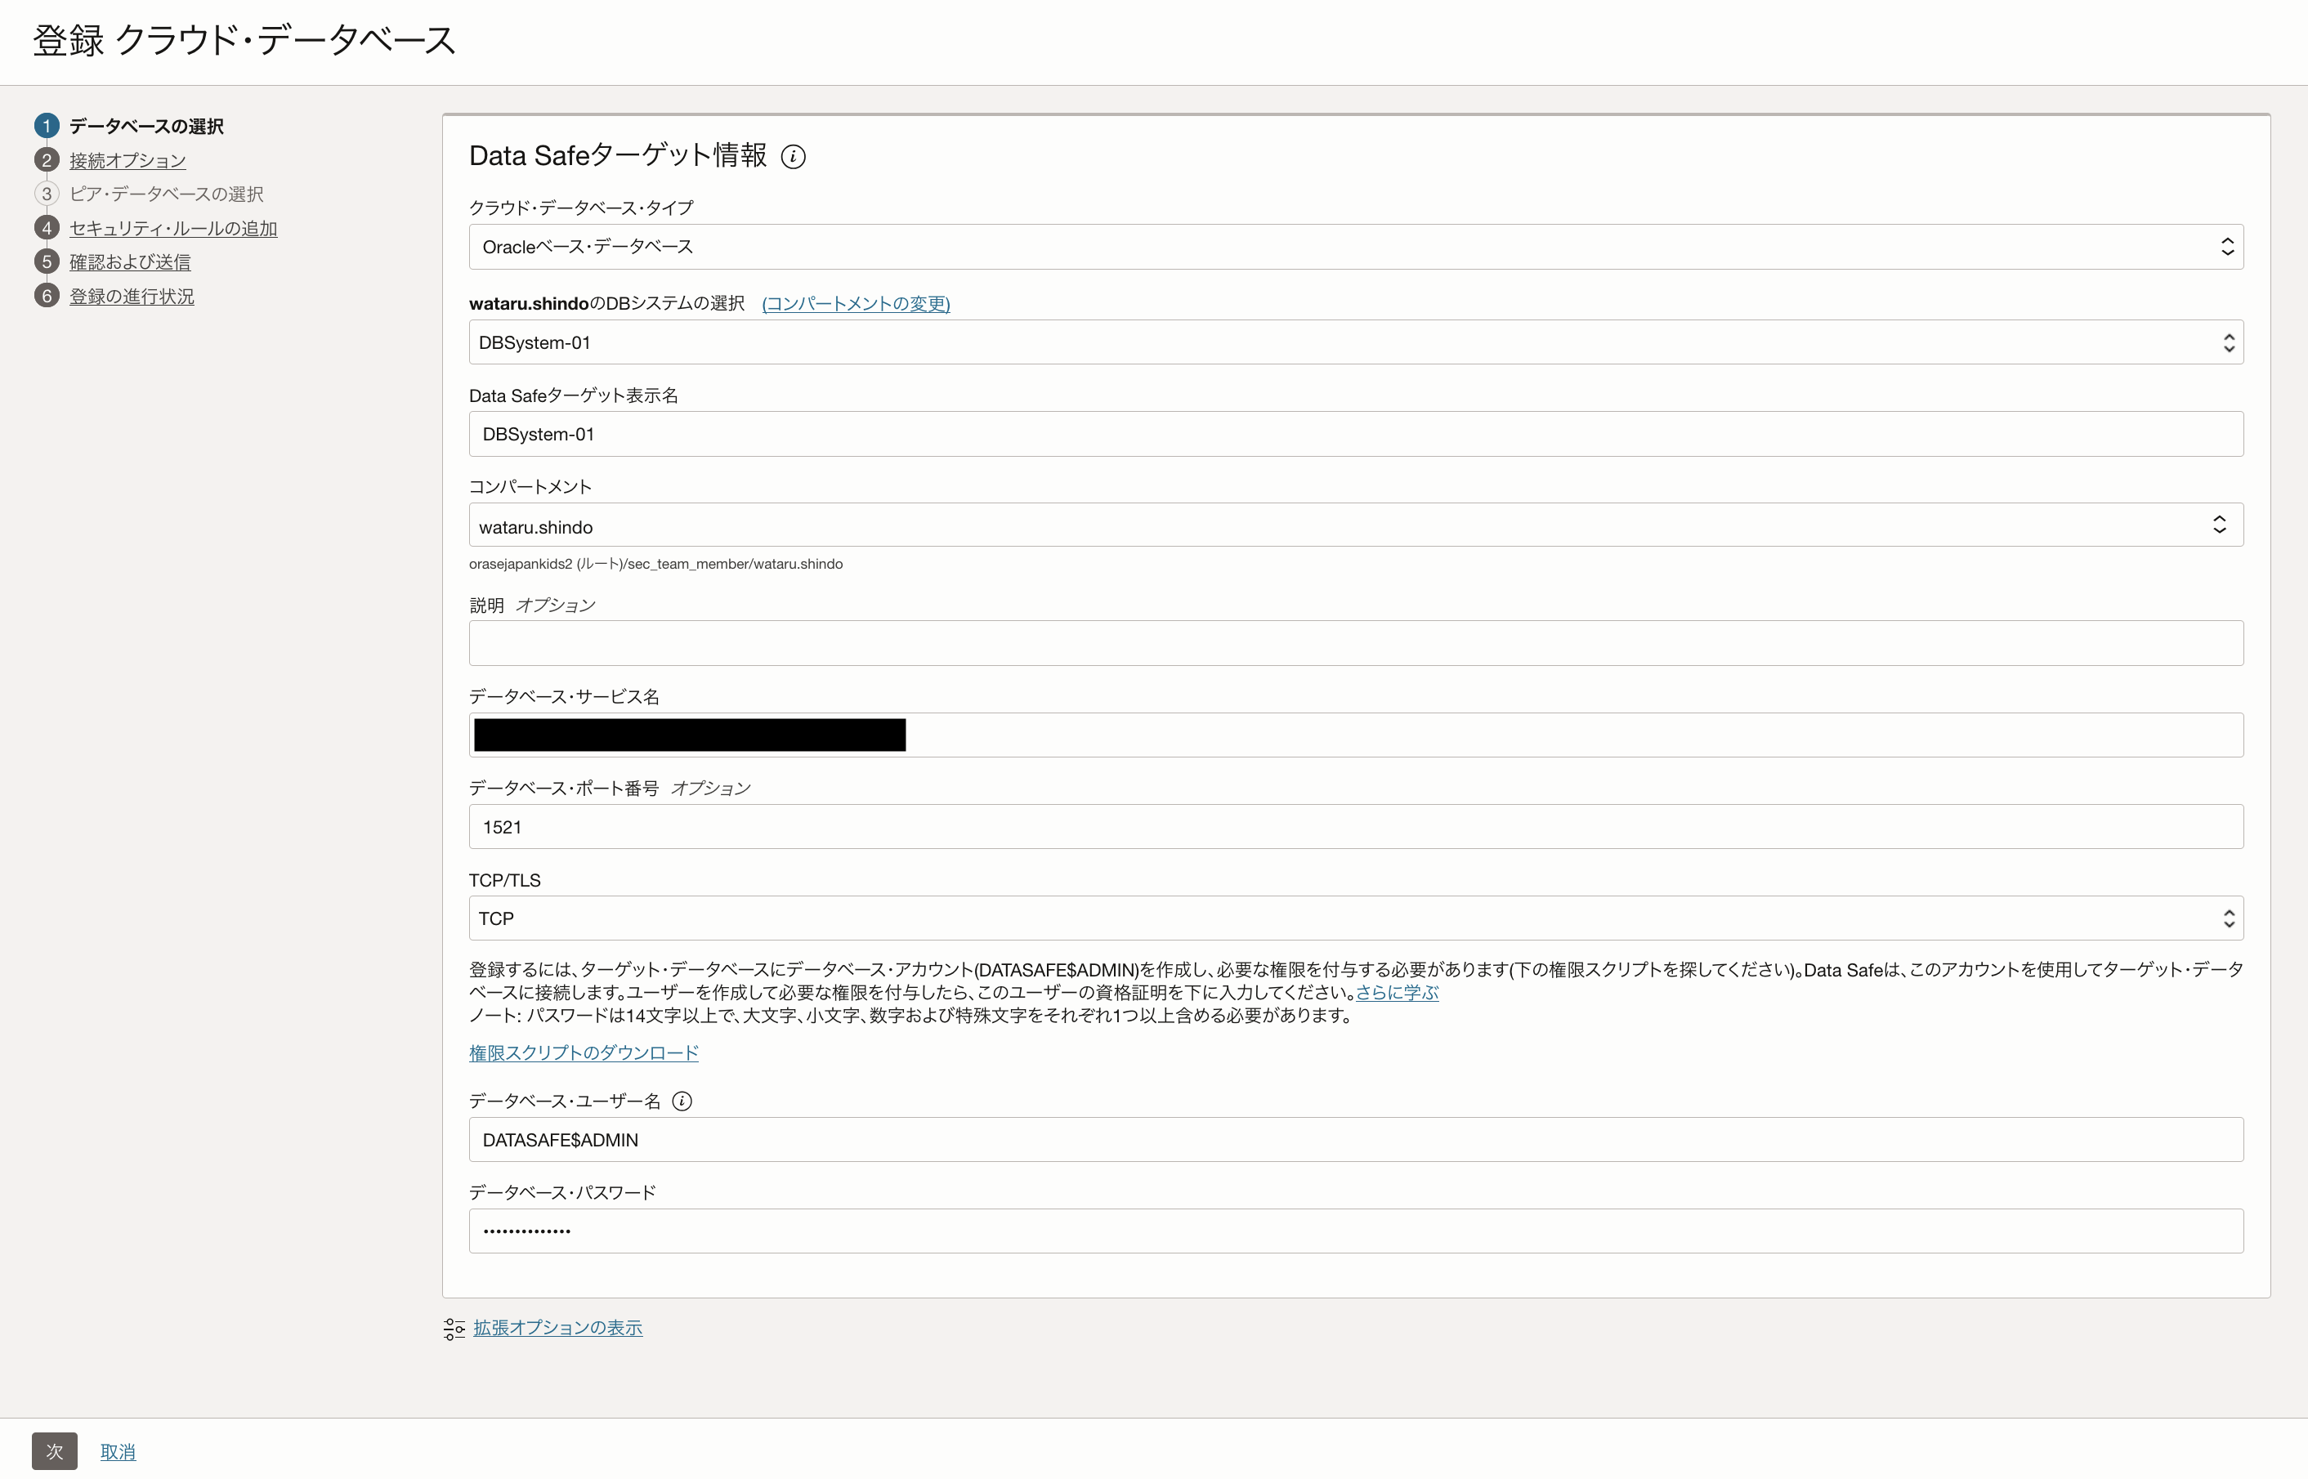
Task: Go to 確認および送信 step
Action: pyautogui.click(x=130, y=262)
